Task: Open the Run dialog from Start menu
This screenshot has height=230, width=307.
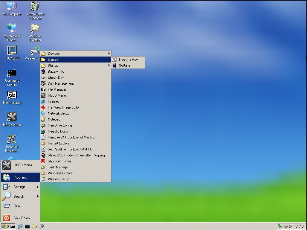Action: click(x=21, y=206)
